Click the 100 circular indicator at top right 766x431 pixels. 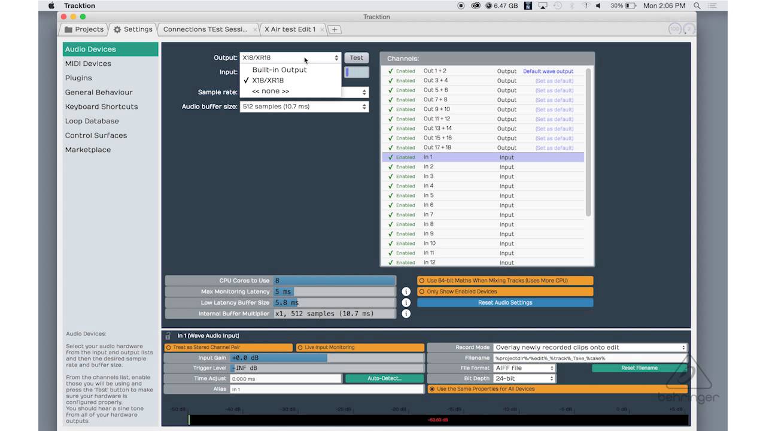point(675,29)
